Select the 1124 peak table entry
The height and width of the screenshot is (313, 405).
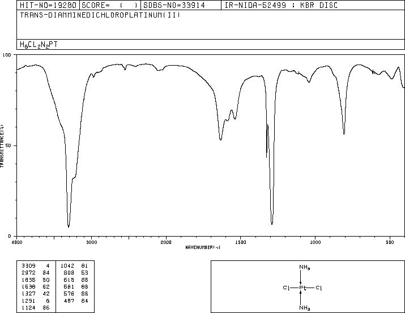[x=35, y=307]
